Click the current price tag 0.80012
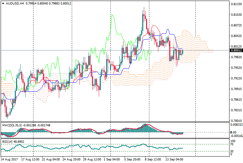The height and width of the screenshot is (163, 243). click(x=236, y=50)
